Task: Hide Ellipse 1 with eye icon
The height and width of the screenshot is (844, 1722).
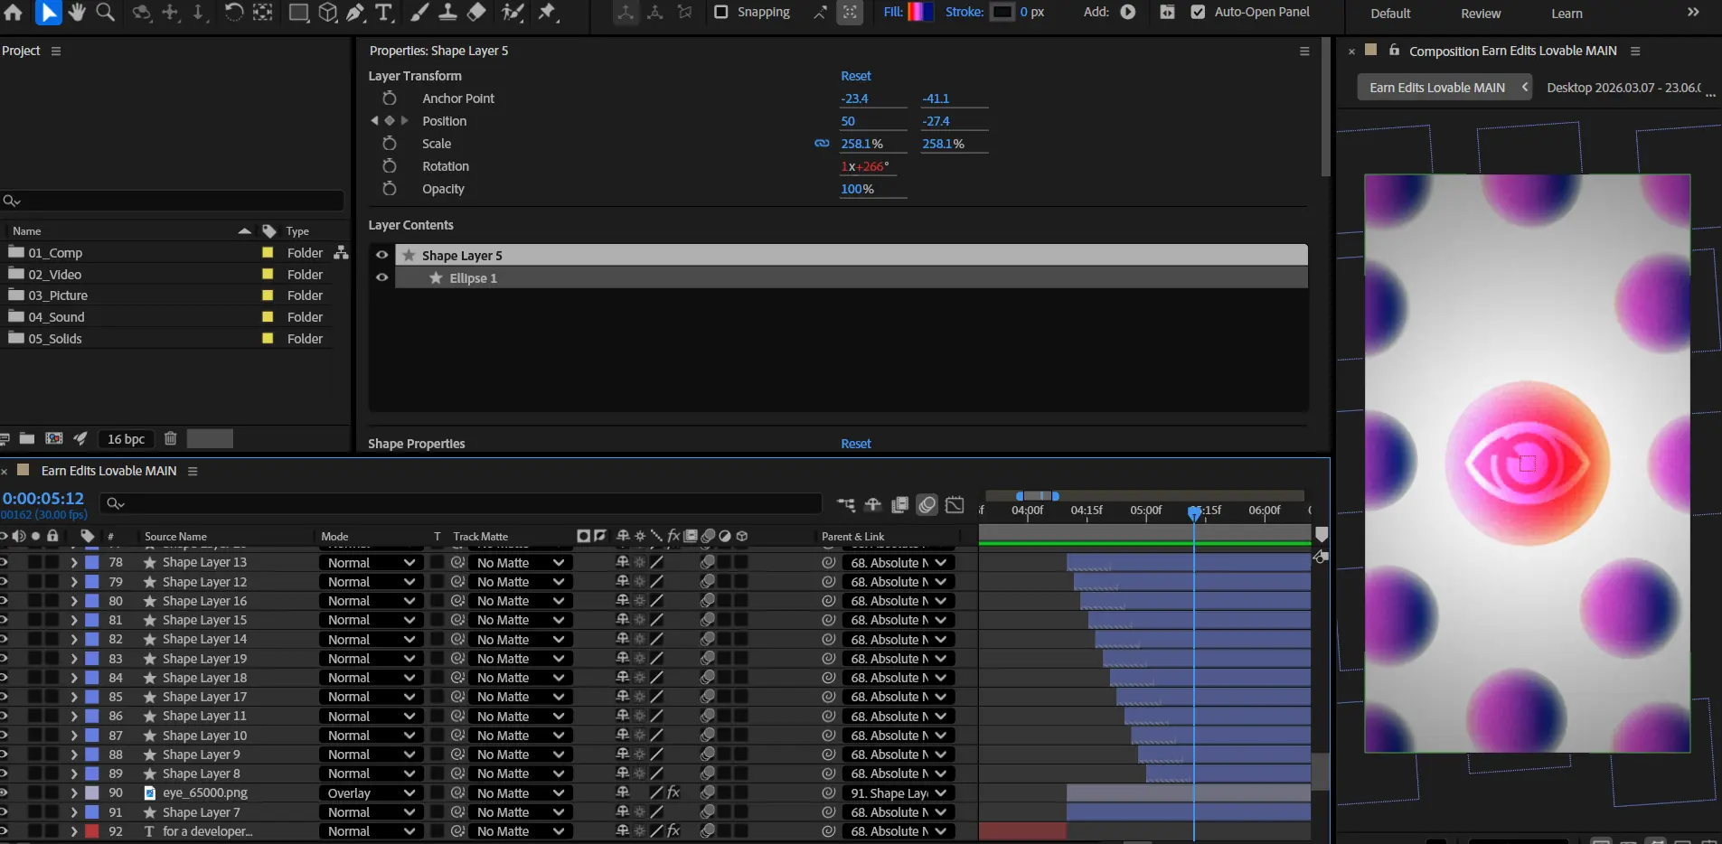Action: 381,277
